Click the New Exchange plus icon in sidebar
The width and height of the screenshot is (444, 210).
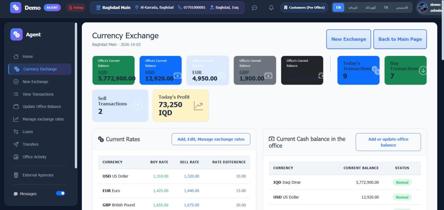pos(16,82)
